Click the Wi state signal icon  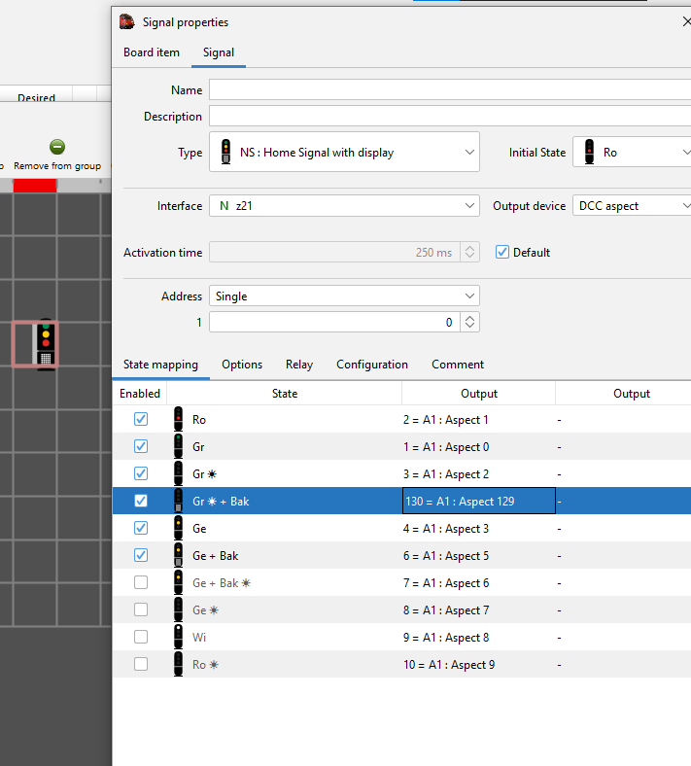[178, 638]
